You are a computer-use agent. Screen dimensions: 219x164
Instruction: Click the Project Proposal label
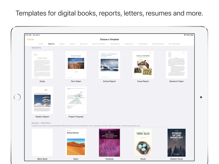[76, 117]
